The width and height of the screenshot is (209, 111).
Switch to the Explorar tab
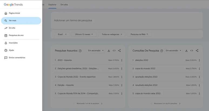(52, 5)
